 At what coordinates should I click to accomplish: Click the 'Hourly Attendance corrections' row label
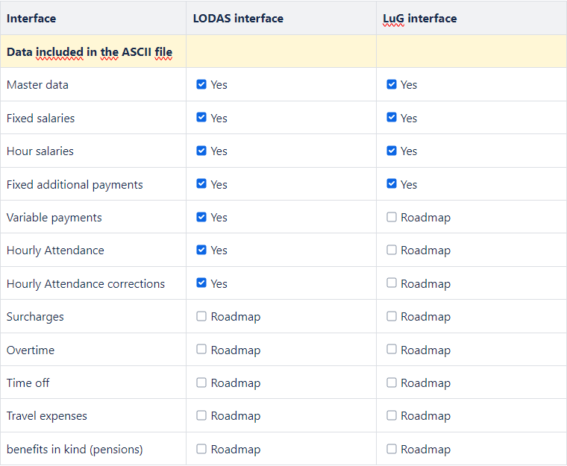pos(86,284)
